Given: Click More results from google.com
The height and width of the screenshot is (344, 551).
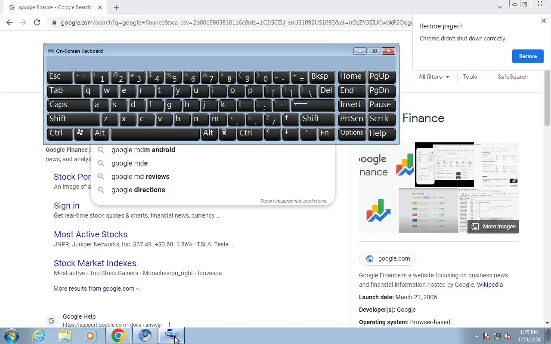Looking at the screenshot, I should click(x=96, y=289).
